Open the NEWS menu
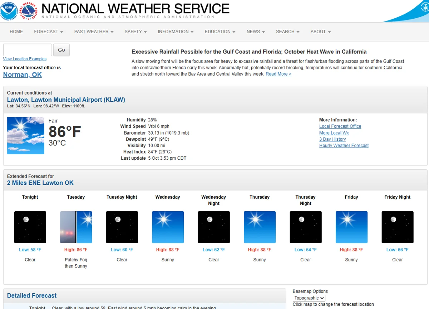The image size is (429, 309). (x=256, y=32)
